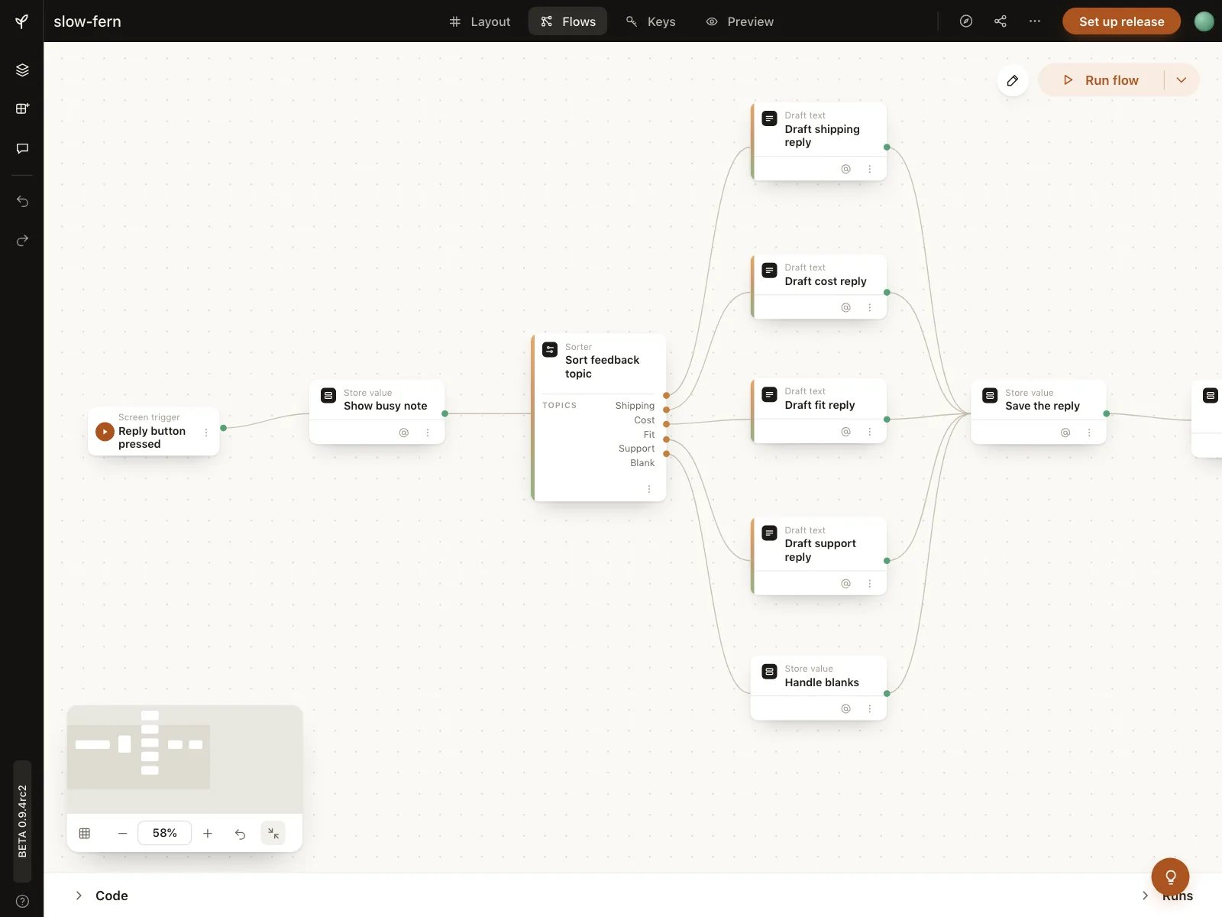Click @ icon on Save the reply
Viewport: 1222px width, 917px height.
click(x=1065, y=433)
